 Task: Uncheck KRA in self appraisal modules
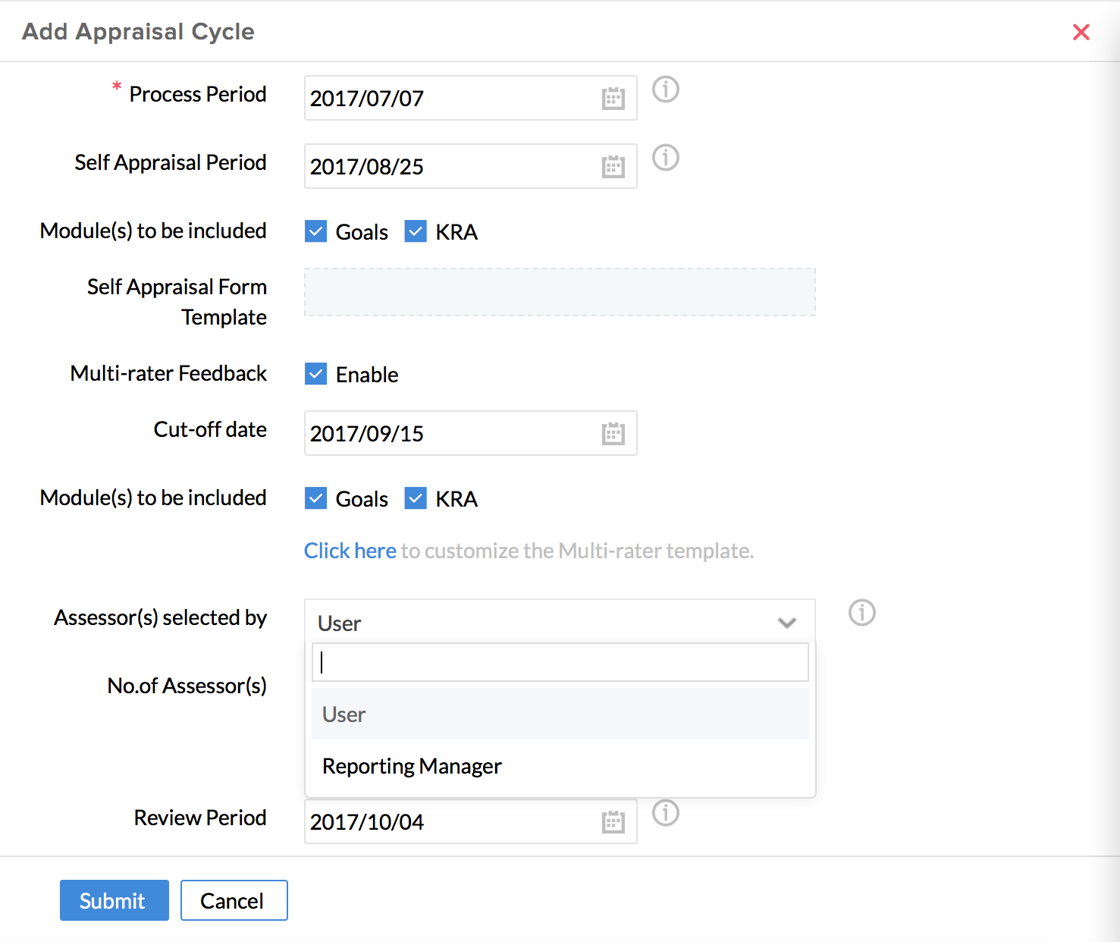point(416,231)
